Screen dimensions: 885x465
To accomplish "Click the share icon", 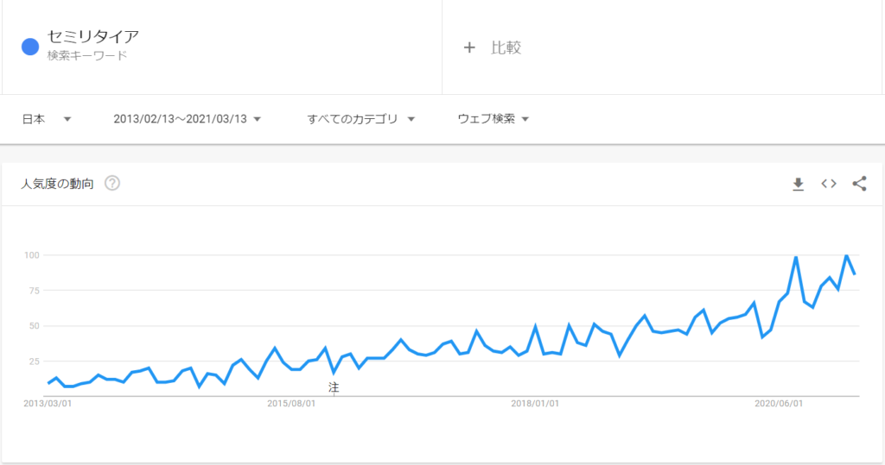I will [859, 184].
